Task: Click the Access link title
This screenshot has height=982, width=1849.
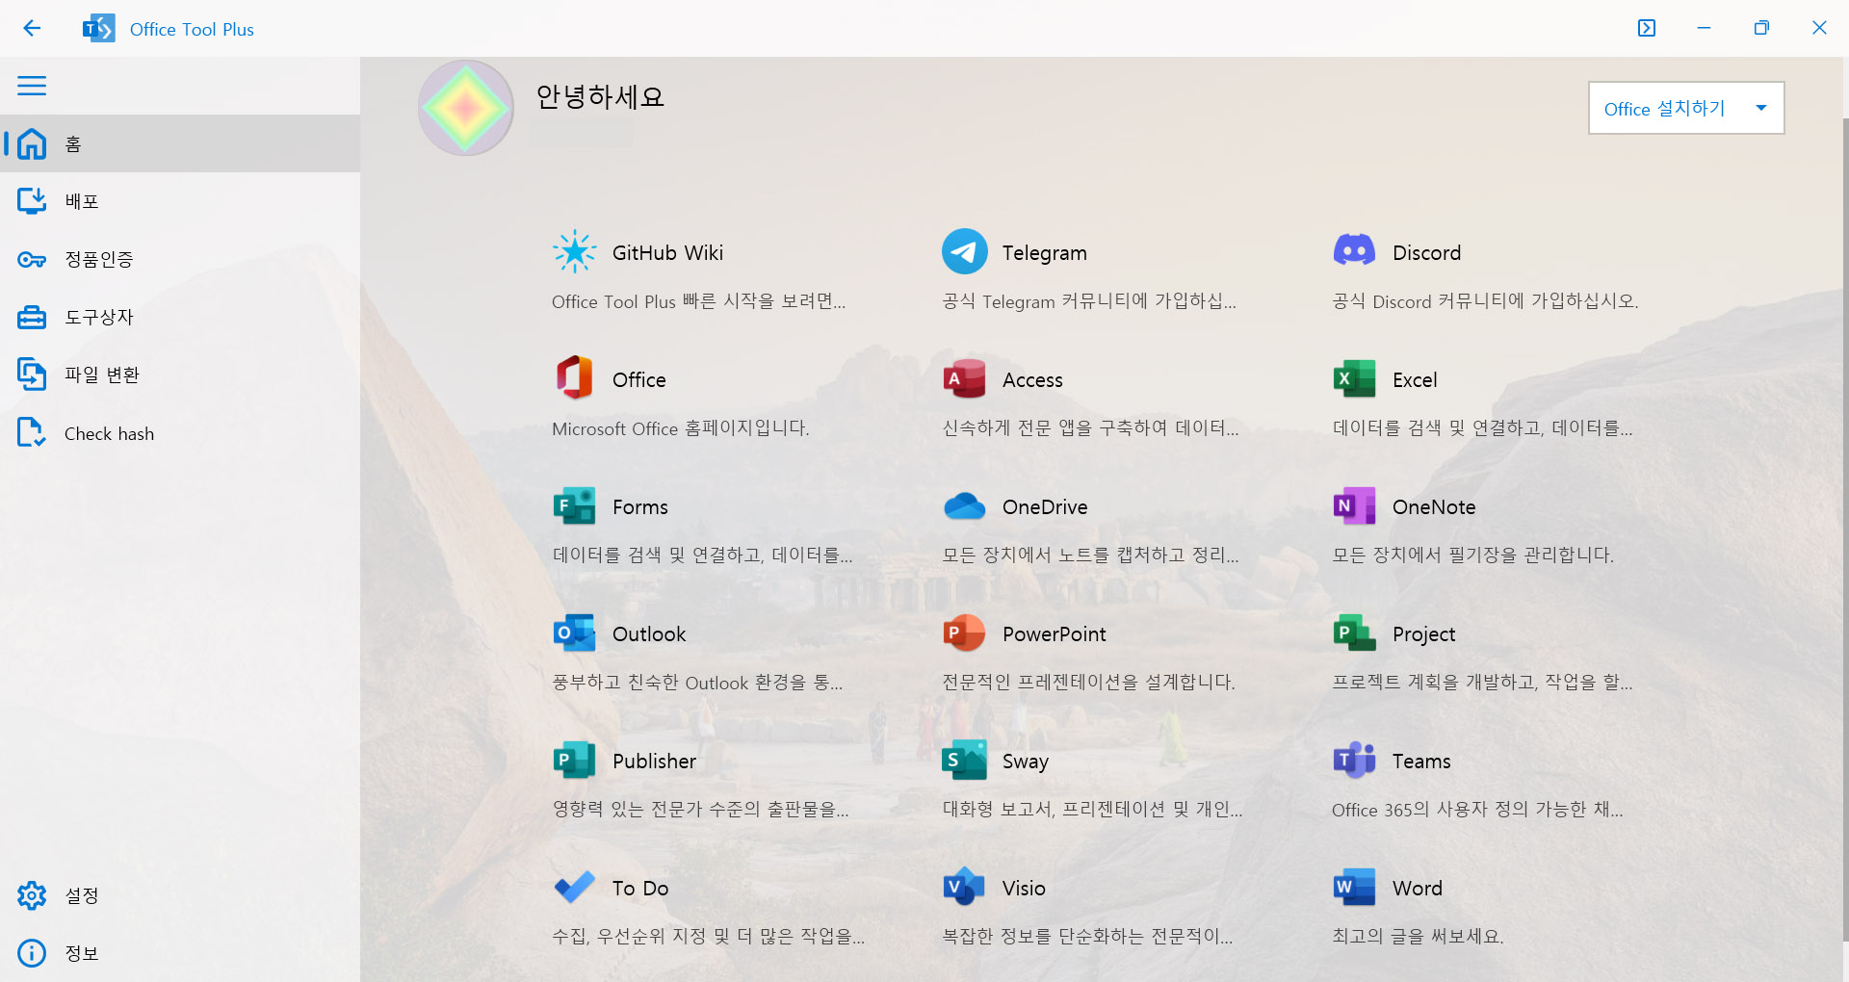Action: [x=1032, y=379]
